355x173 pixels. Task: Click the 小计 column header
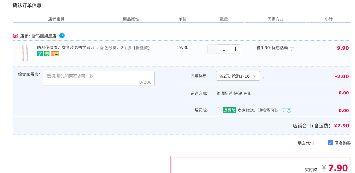(329, 19)
